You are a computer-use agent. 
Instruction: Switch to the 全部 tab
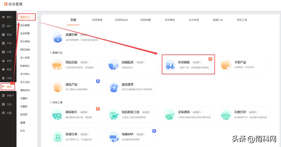tap(73, 20)
